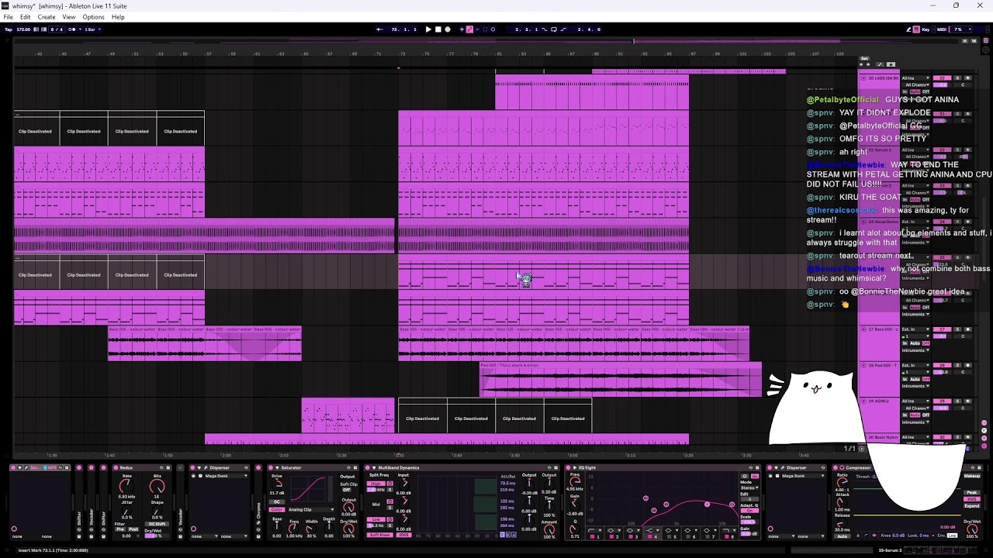
Task: Select Post filter in Redux
Action: pyautogui.click(x=133, y=529)
